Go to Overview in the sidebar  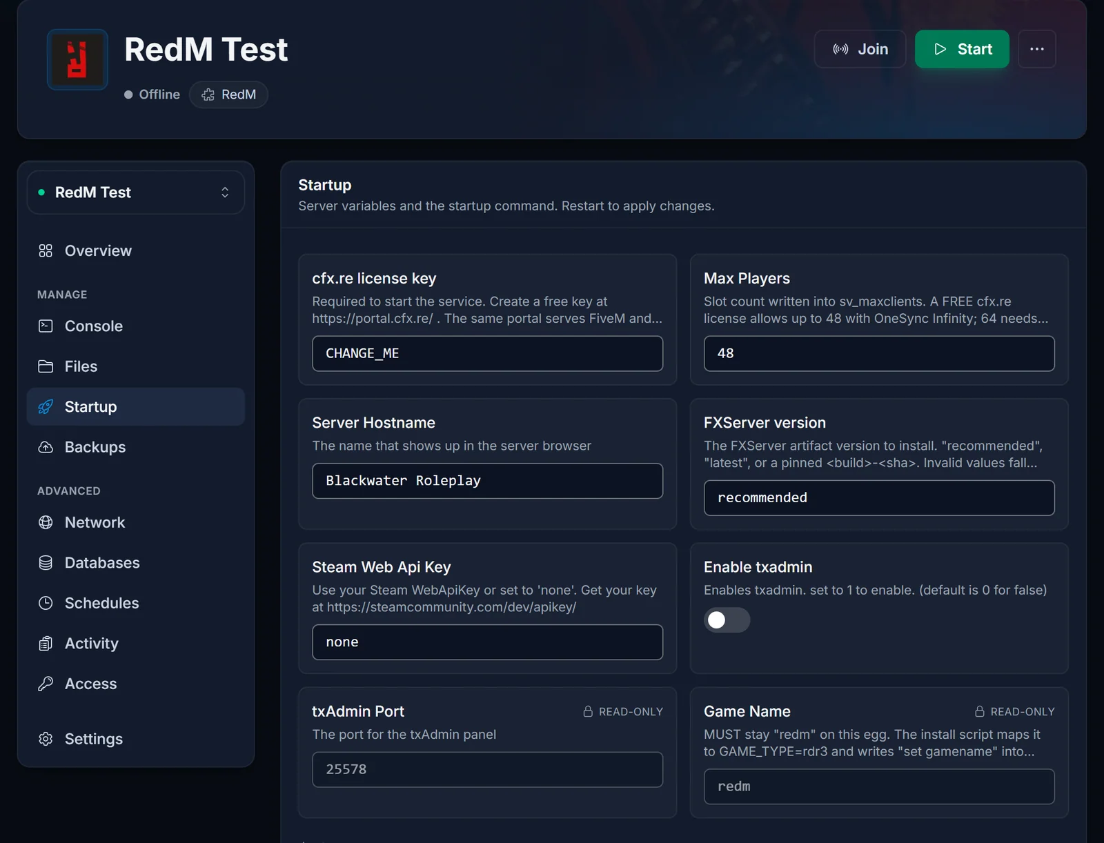point(136,251)
